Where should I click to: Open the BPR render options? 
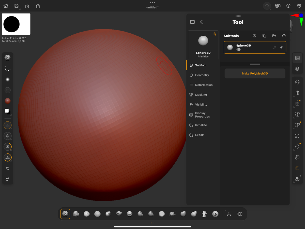(297, 82)
